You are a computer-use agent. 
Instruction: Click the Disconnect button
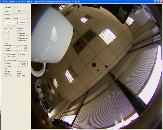click(22, 23)
